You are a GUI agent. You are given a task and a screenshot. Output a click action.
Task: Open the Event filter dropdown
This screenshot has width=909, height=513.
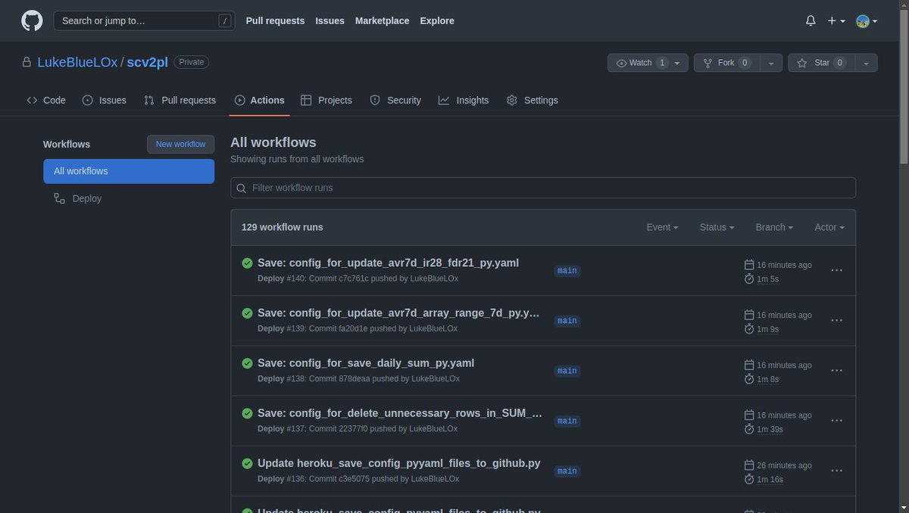point(662,227)
